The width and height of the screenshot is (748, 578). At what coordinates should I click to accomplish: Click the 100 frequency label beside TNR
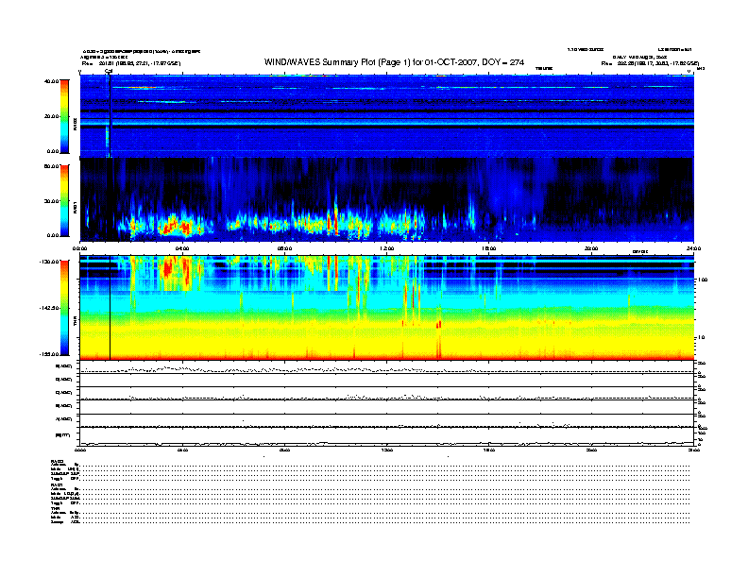703,280
